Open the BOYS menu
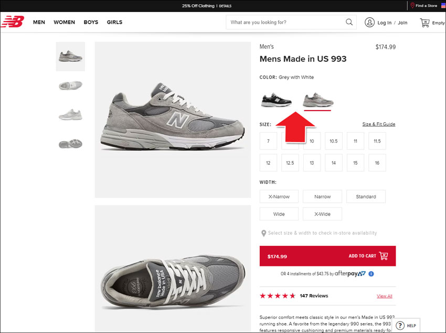The height and width of the screenshot is (333, 446). point(91,22)
